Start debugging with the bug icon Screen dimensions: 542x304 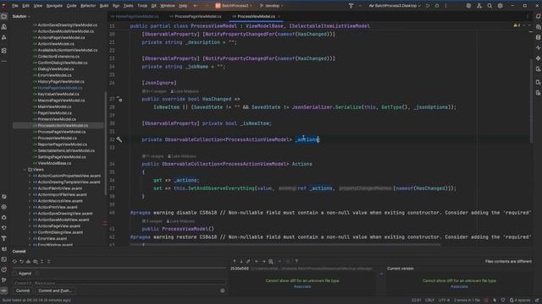click(x=437, y=6)
